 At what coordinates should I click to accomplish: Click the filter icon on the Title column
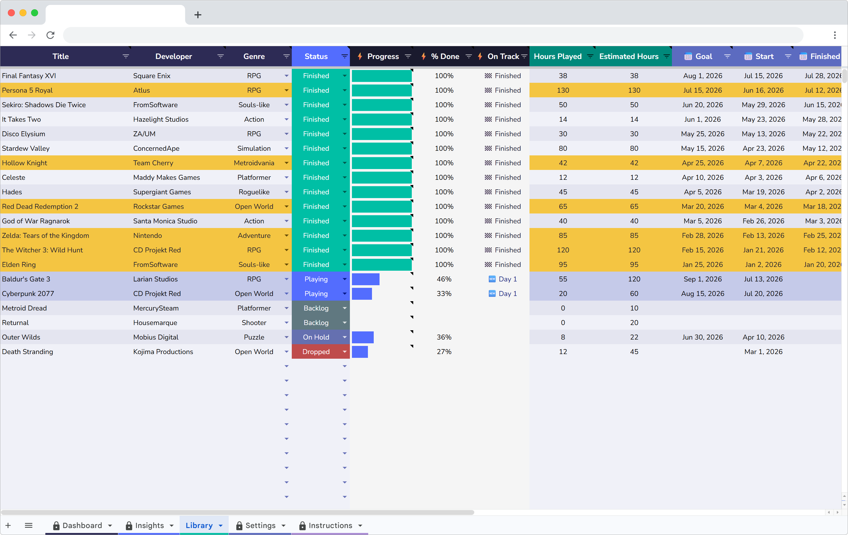point(126,56)
